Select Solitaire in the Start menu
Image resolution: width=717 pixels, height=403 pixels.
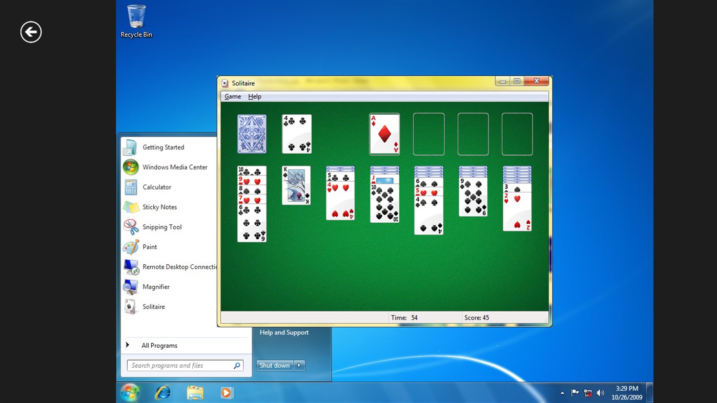tap(154, 306)
